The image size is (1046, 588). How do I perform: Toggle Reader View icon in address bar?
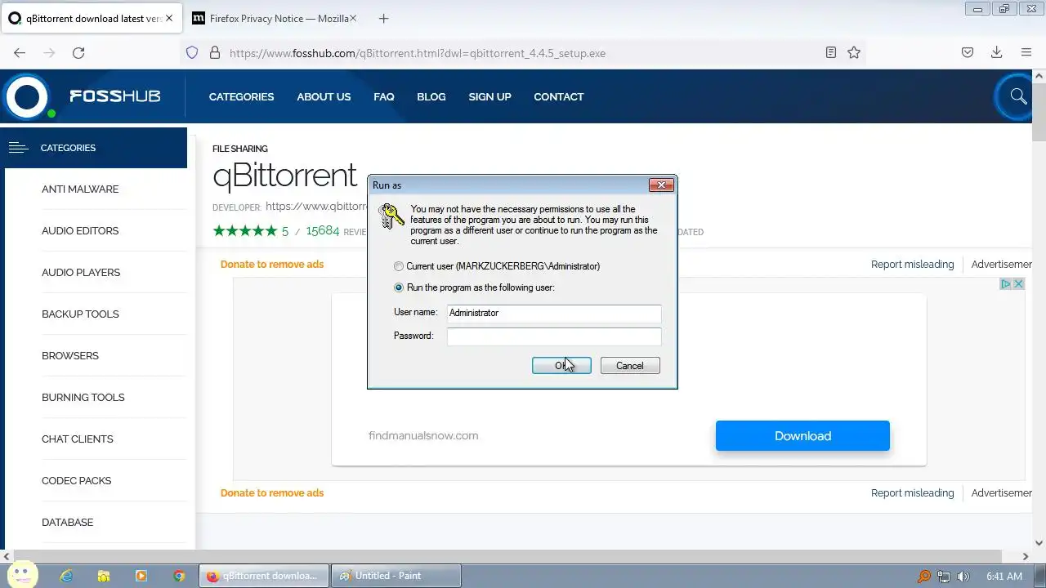(831, 52)
